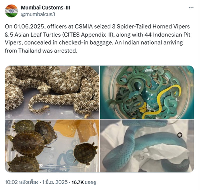Screen dimensions: 200x190
Task: Open the three-dot more options menu
Action: tap(191, 8)
